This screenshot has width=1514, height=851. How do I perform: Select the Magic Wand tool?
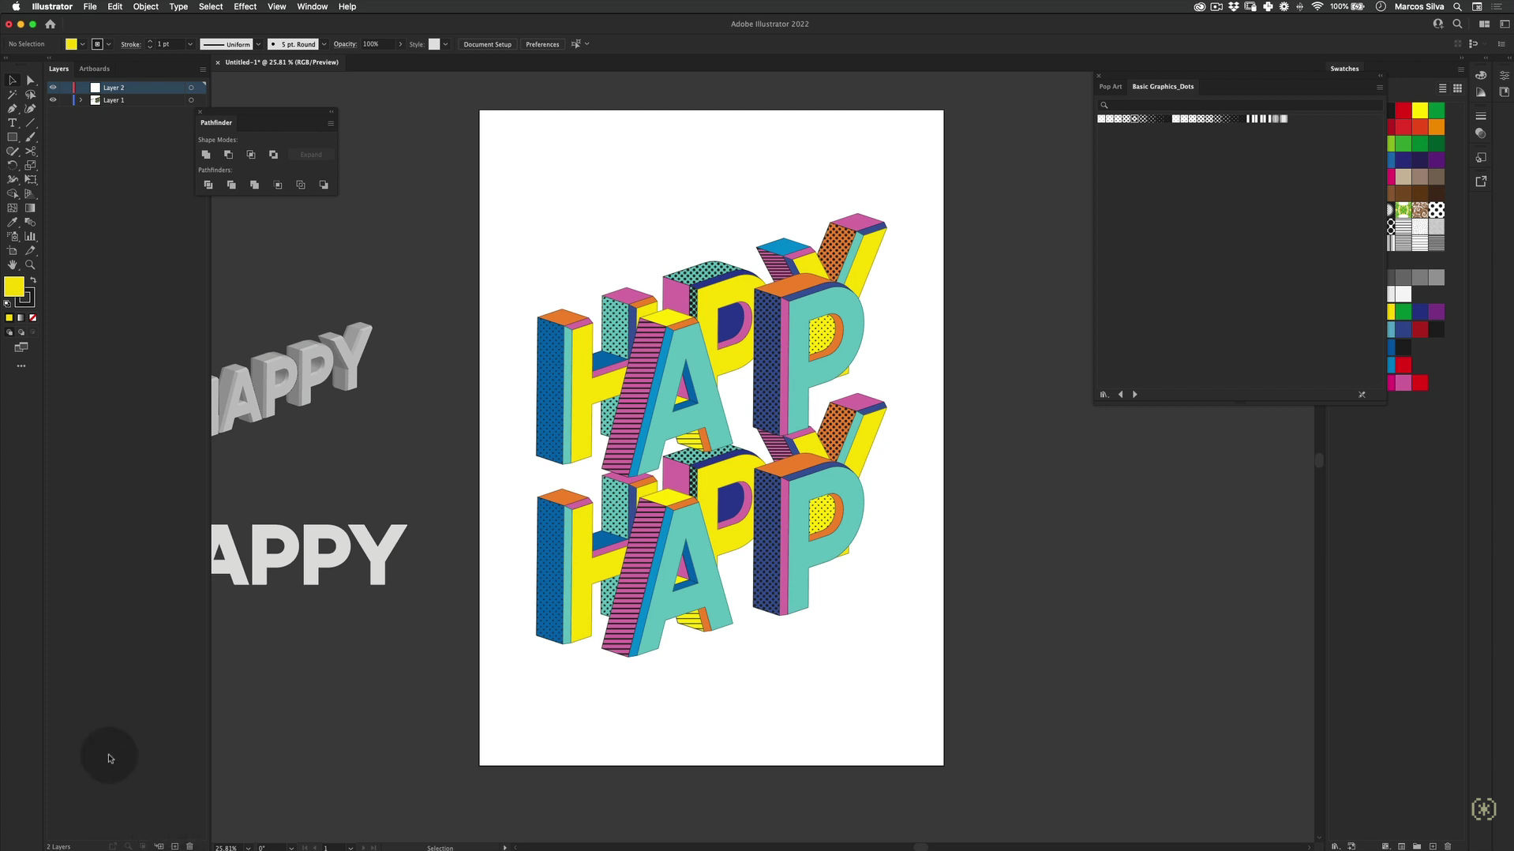(12, 95)
